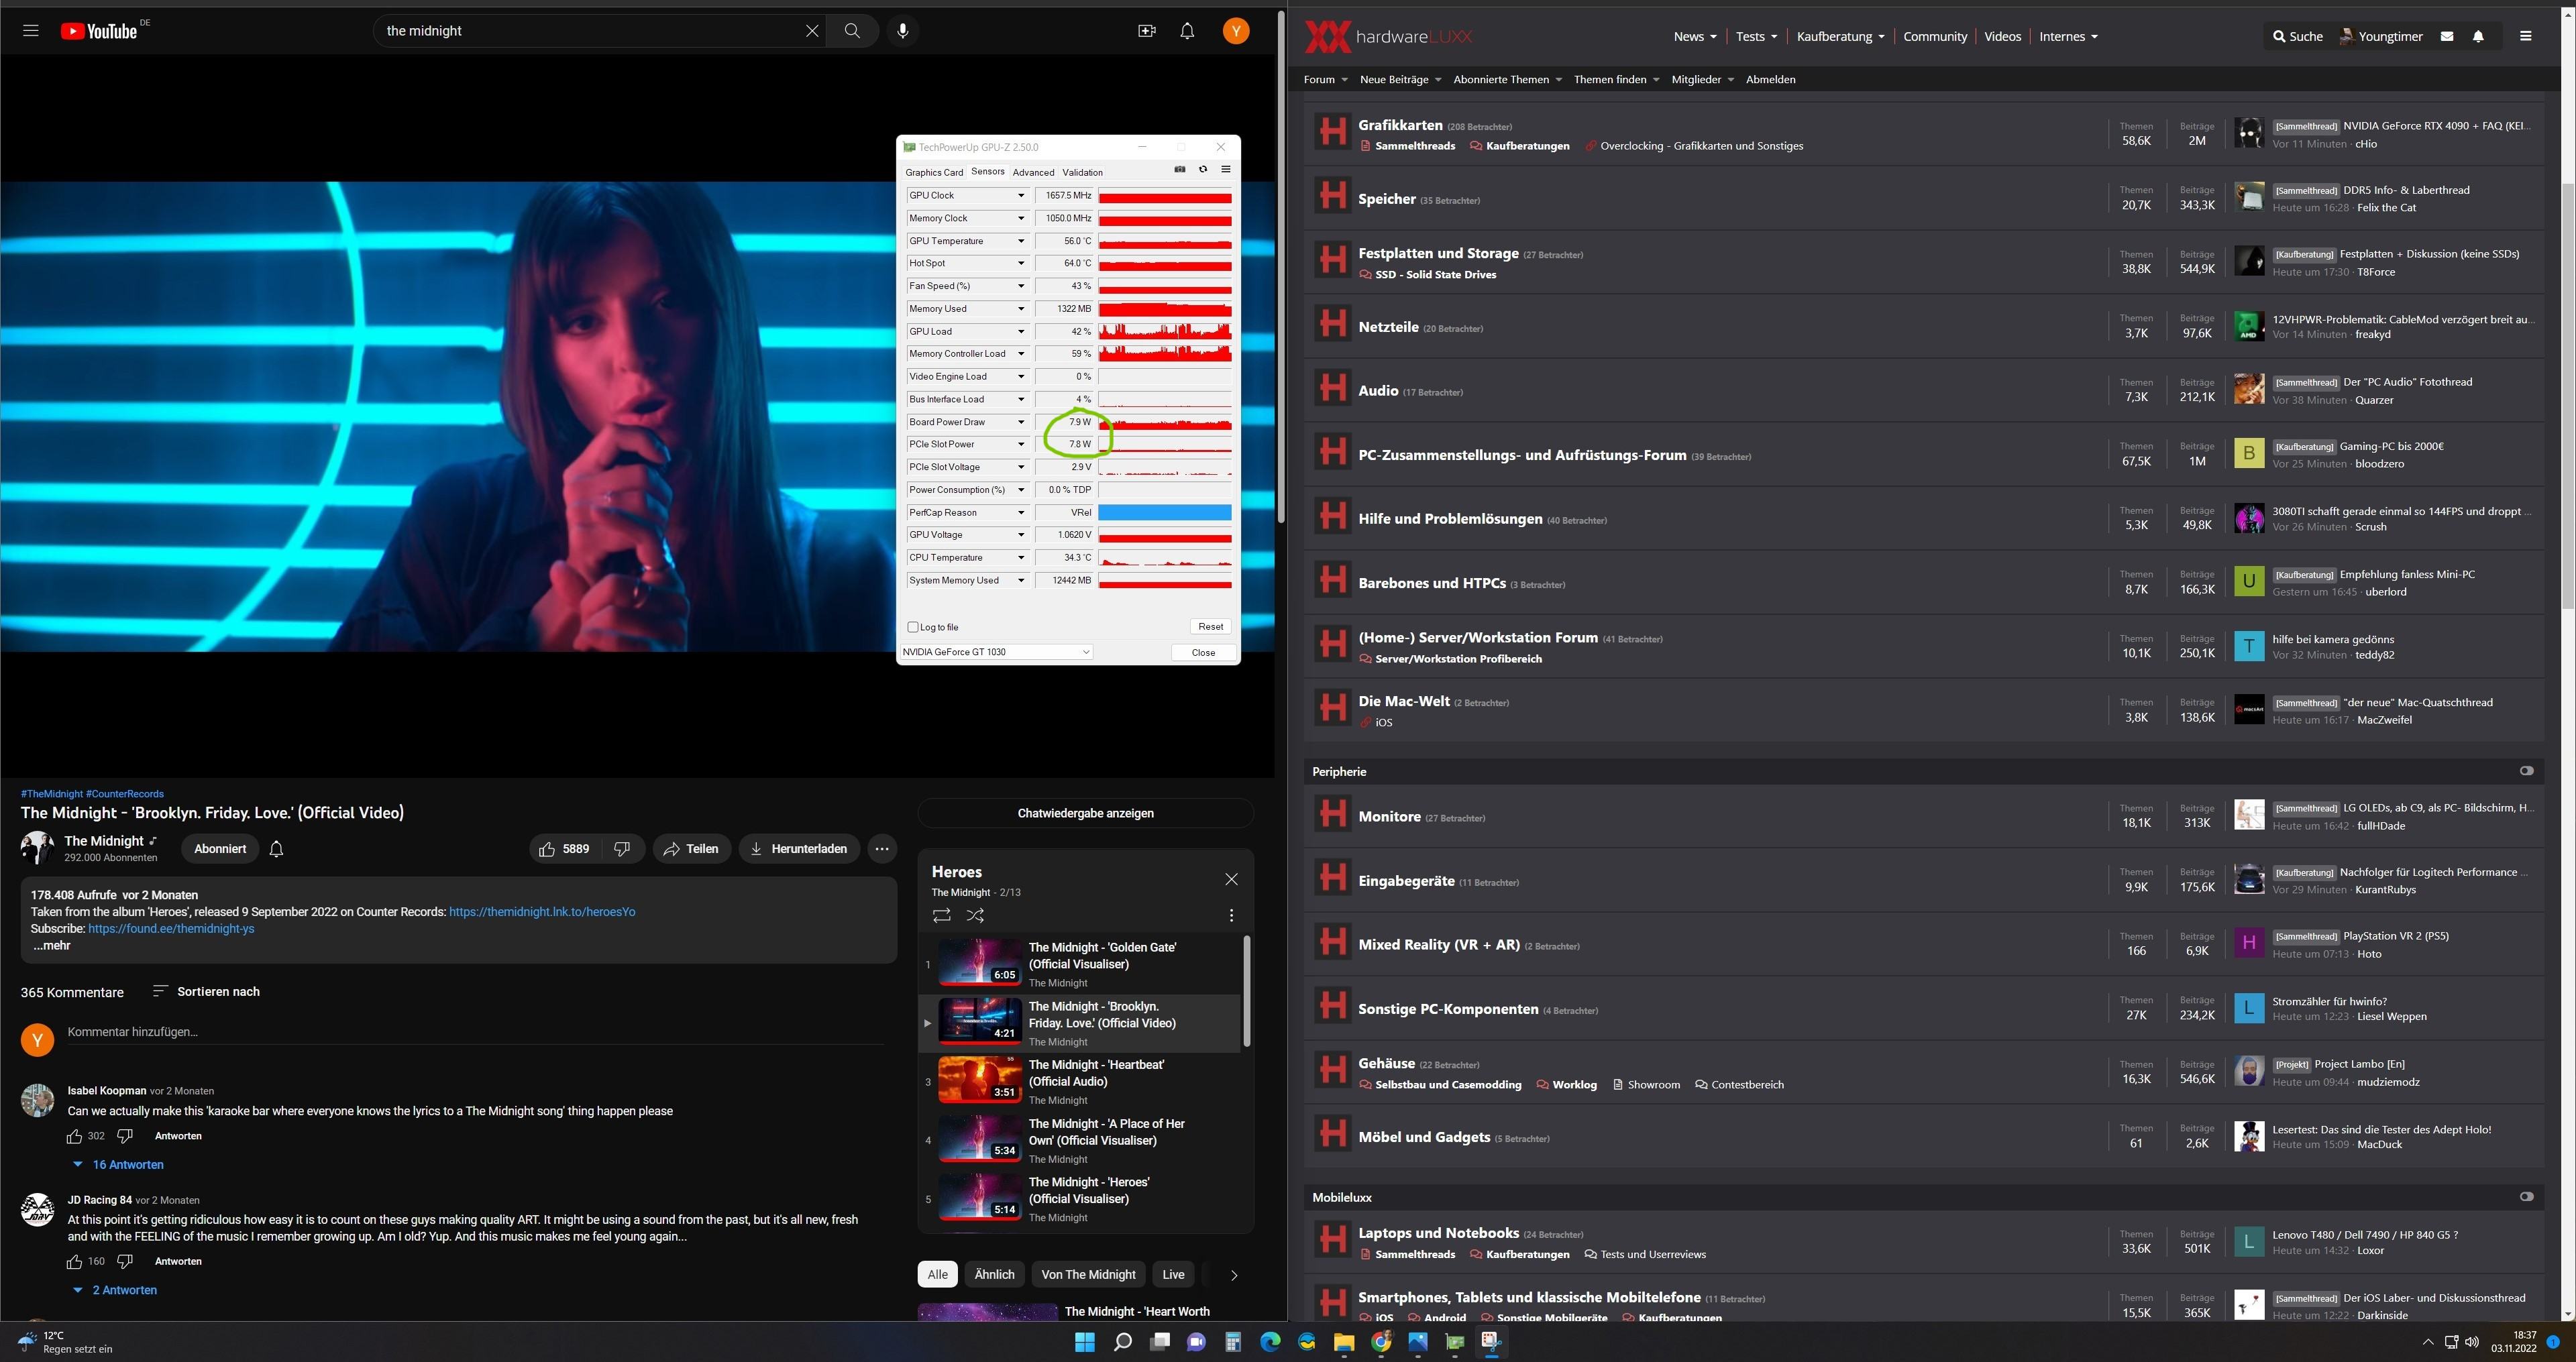Select 'Heartbeat' playlist video thumbnail
This screenshot has height=1362, width=2576.
click(979, 1080)
